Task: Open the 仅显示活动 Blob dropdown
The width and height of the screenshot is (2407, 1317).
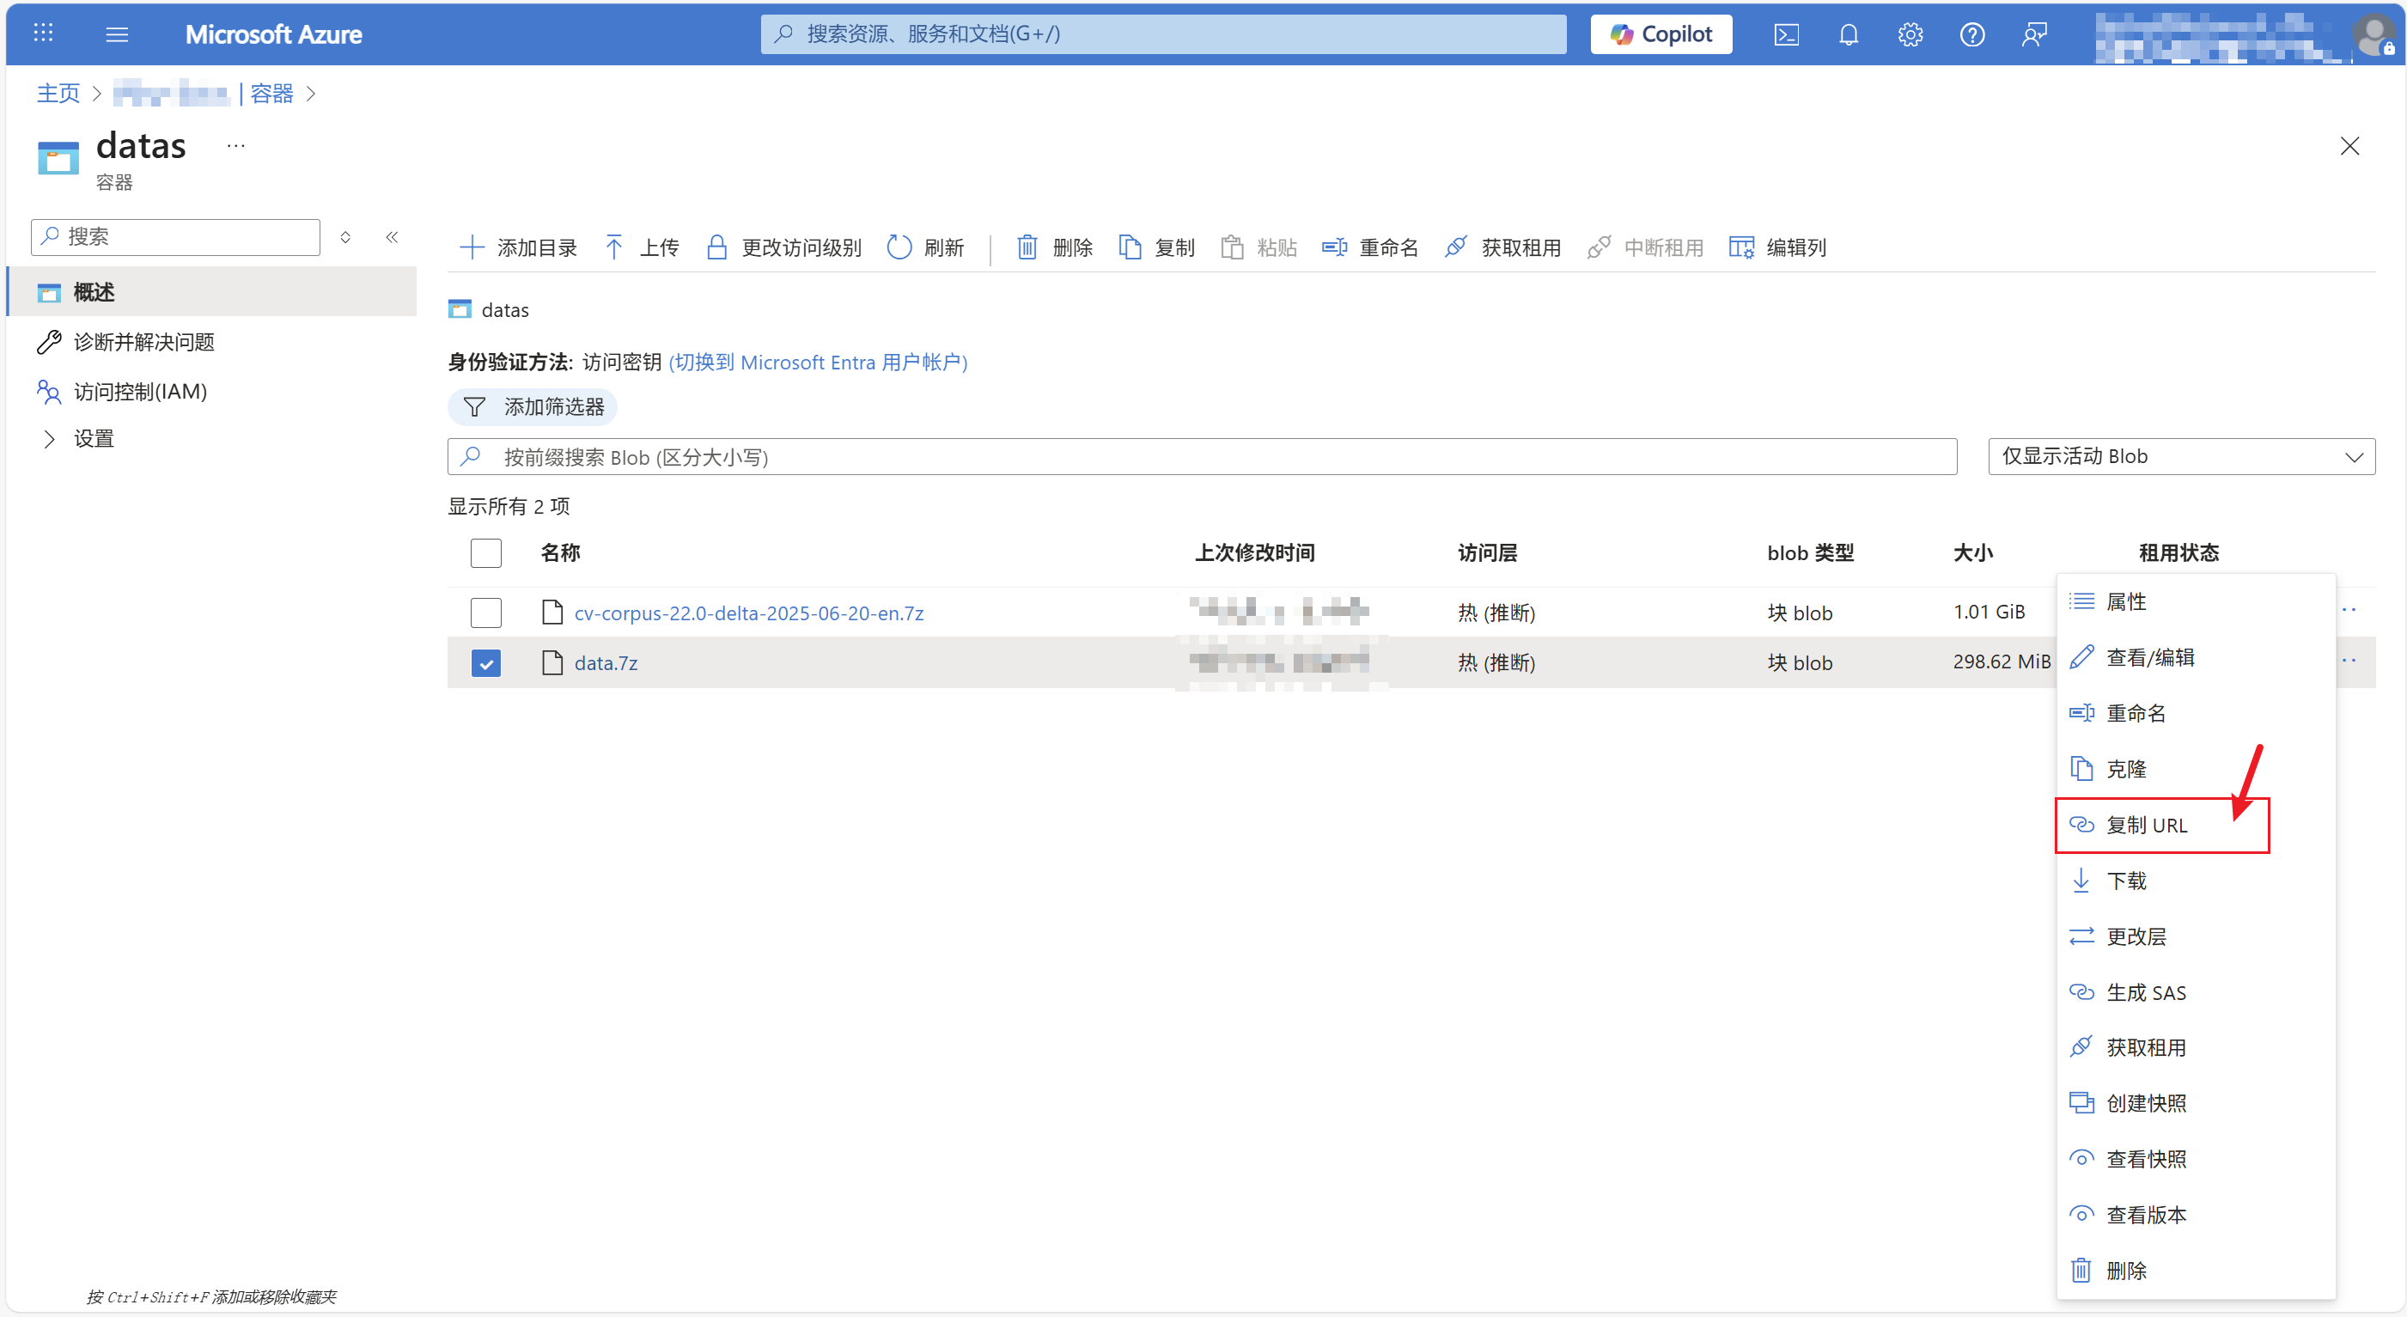Action: [2180, 457]
